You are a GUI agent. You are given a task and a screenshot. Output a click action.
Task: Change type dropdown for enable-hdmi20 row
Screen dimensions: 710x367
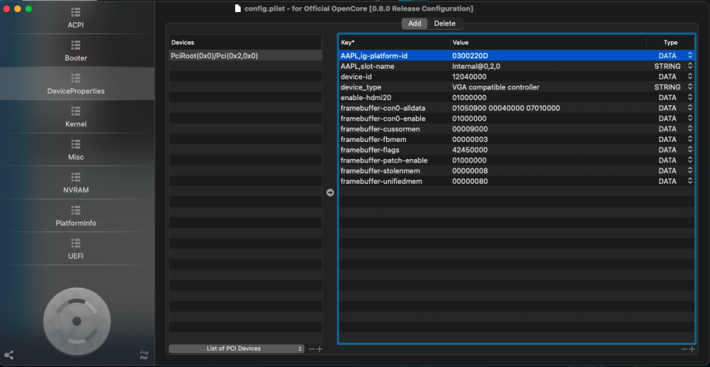pos(690,97)
